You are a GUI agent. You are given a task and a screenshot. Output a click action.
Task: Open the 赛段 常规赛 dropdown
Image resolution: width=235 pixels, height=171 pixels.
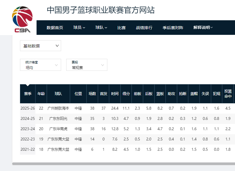[x=87, y=65]
